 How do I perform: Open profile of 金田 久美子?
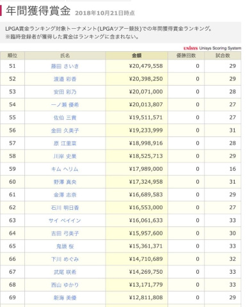(65, 130)
